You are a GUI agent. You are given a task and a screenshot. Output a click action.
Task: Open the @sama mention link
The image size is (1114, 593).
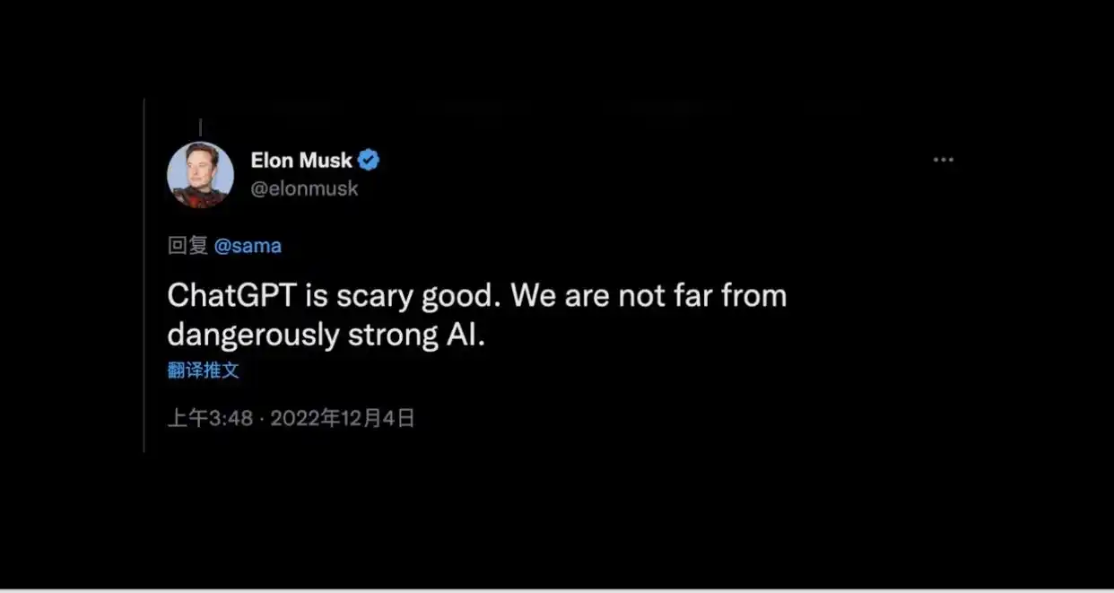[x=248, y=246]
